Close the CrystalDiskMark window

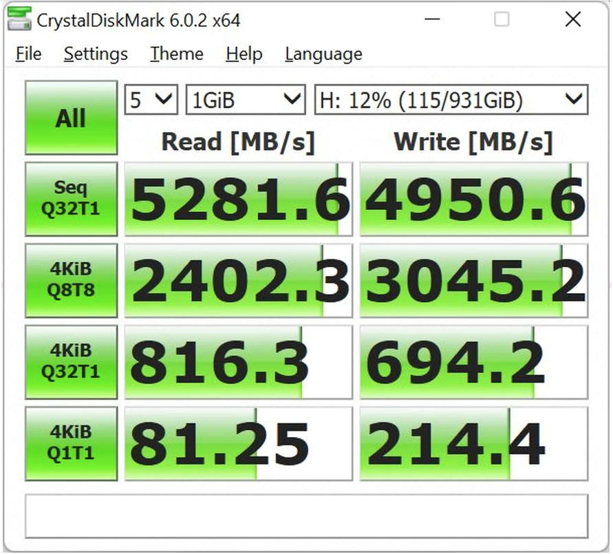point(572,20)
